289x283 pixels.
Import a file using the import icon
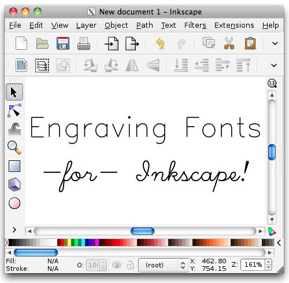112,43
